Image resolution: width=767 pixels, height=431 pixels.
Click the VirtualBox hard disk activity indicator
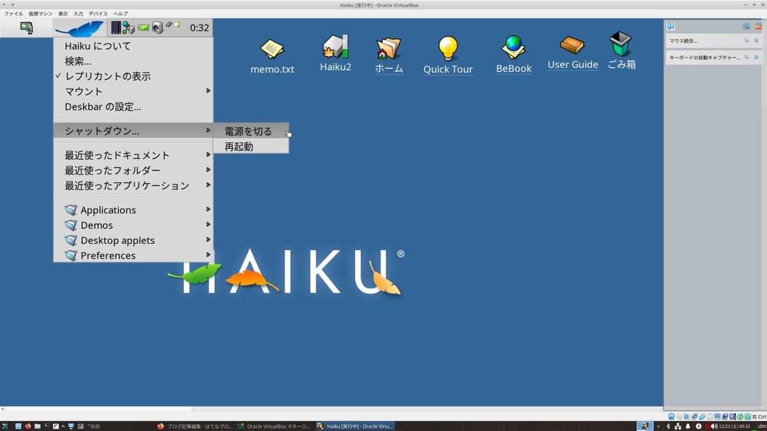click(x=671, y=416)
